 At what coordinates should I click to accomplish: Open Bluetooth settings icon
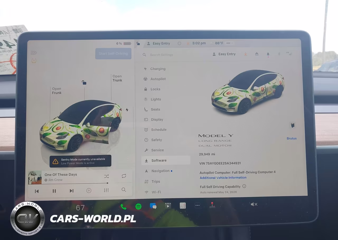click(x=279, y=54)
